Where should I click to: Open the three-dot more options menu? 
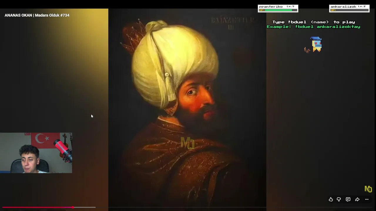coord(367,200)
